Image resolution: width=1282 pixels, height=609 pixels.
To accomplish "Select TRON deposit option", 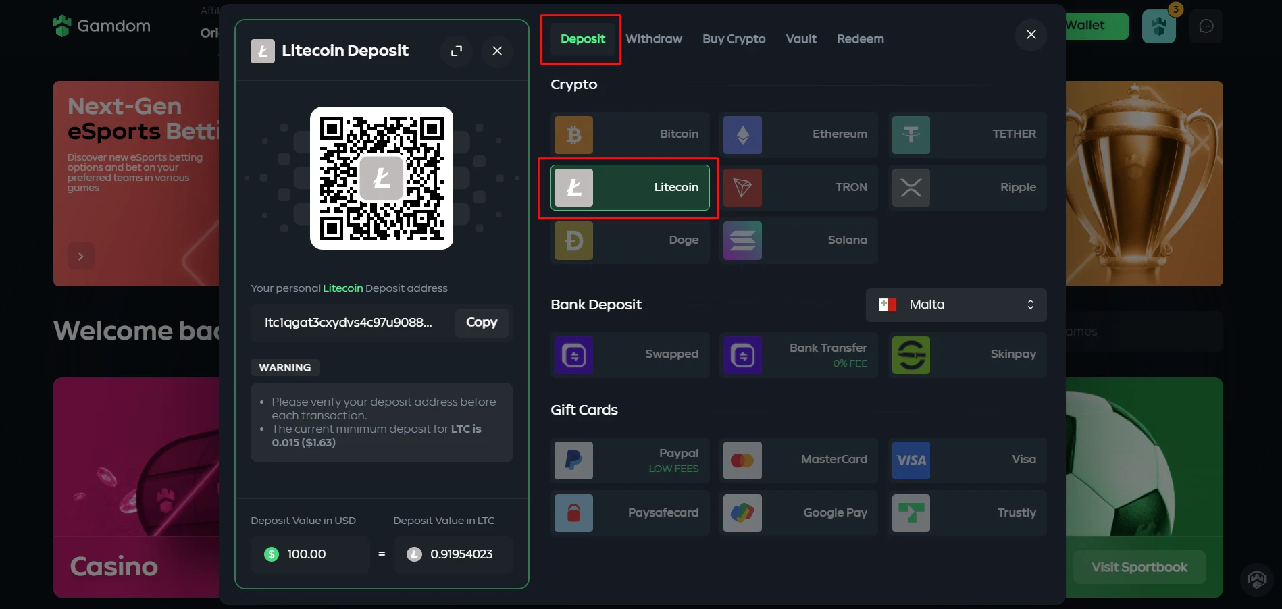I will 798,188.
